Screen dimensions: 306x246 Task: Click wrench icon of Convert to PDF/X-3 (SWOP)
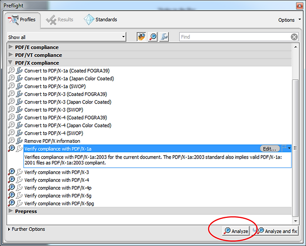click(x=19, y=109)
